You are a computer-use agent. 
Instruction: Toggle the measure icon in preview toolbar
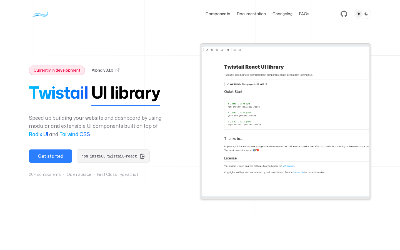coord(235,50)
